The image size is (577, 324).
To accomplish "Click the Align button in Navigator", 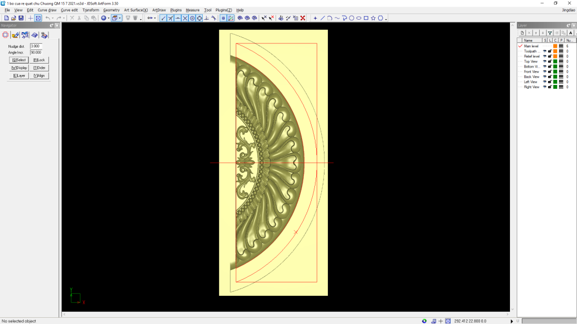I will tap(39, 76).
